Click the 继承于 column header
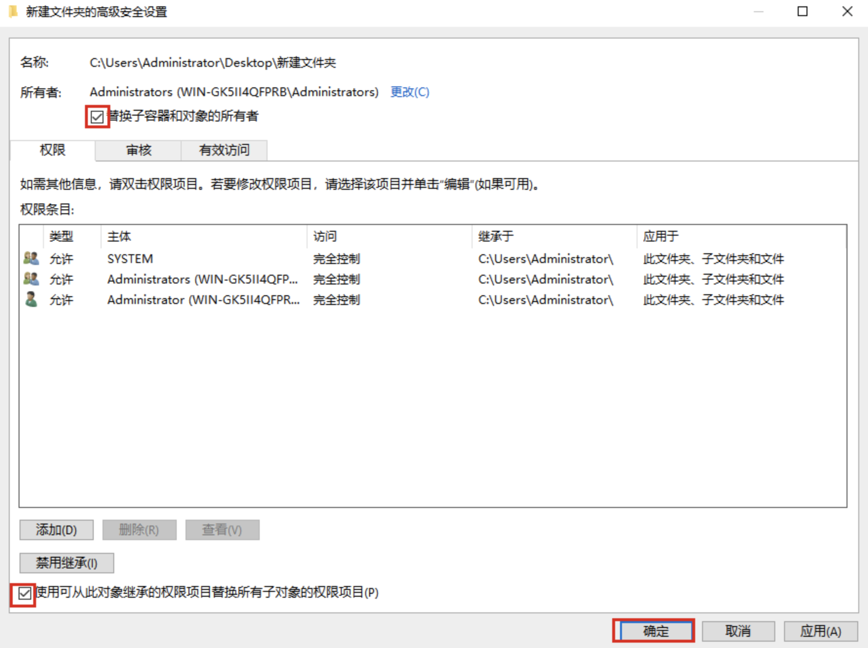 (555, 236)
